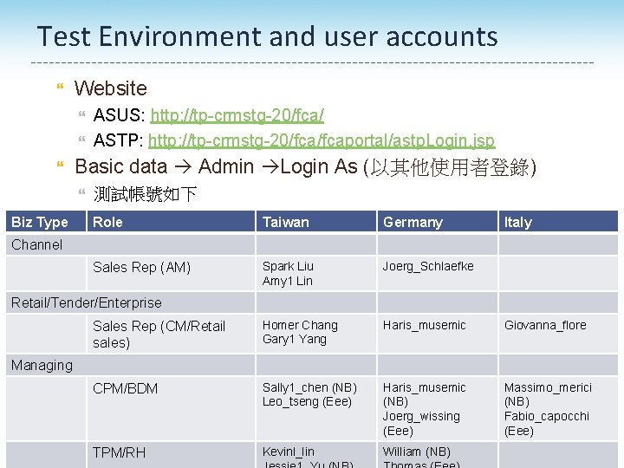Select the 'Basic data → Admin → Login As' line
Image resolution: width=624 pixels, height=468 pixels.
click(x=306, y=166)
